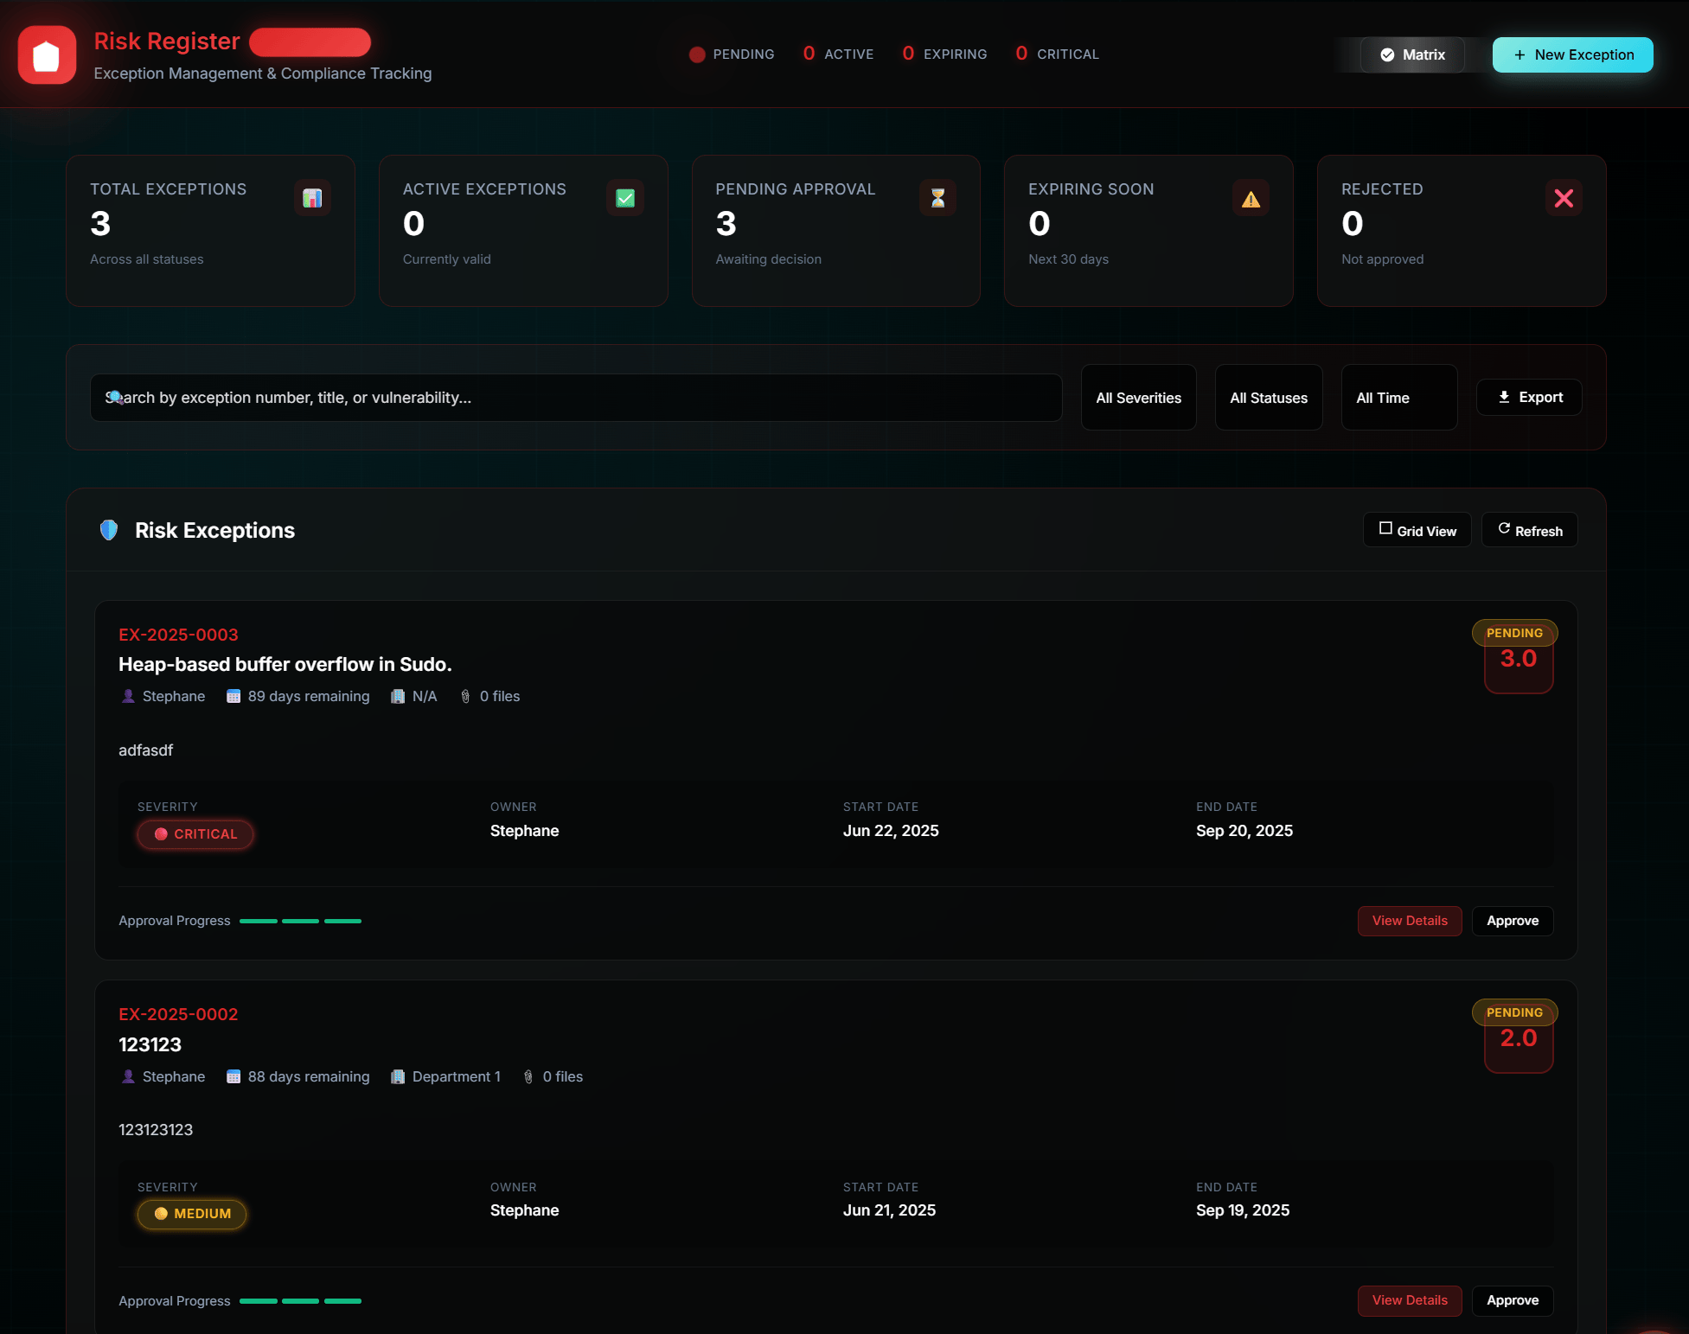Click the Risk Register home logo icon
This screenshot has height=1334, width=1689.
click(x=47, y=55)
